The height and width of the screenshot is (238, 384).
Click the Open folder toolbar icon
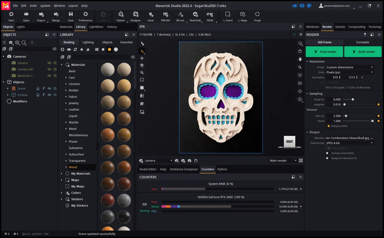pyautogui.click(x=26, y=17)
